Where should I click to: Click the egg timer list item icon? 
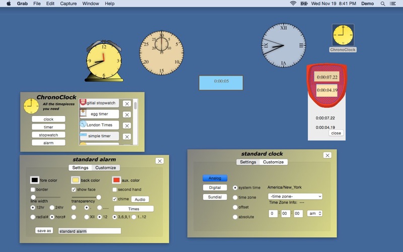pyautogui.click(x=83, y=113)
